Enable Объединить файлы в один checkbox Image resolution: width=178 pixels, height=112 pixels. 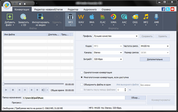click(x=82, y=84)
